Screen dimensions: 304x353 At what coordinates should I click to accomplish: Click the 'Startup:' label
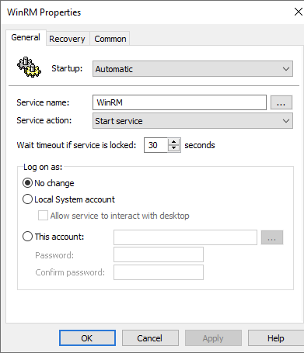tap(67, 68)
